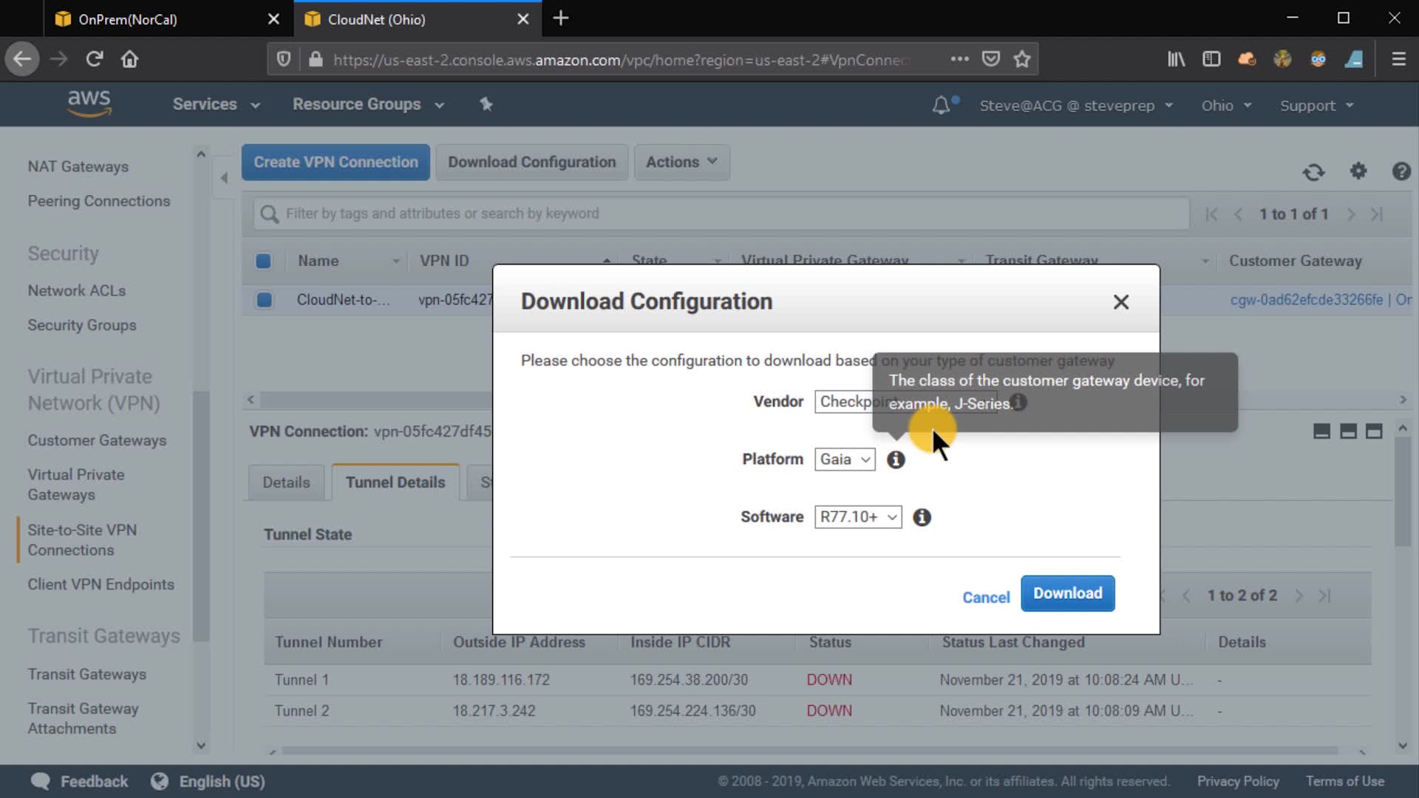Screen dimensions: 1419x798
Task: Click the AWS logo home icon
Action: pyautogui.click(x=89, y=104)
